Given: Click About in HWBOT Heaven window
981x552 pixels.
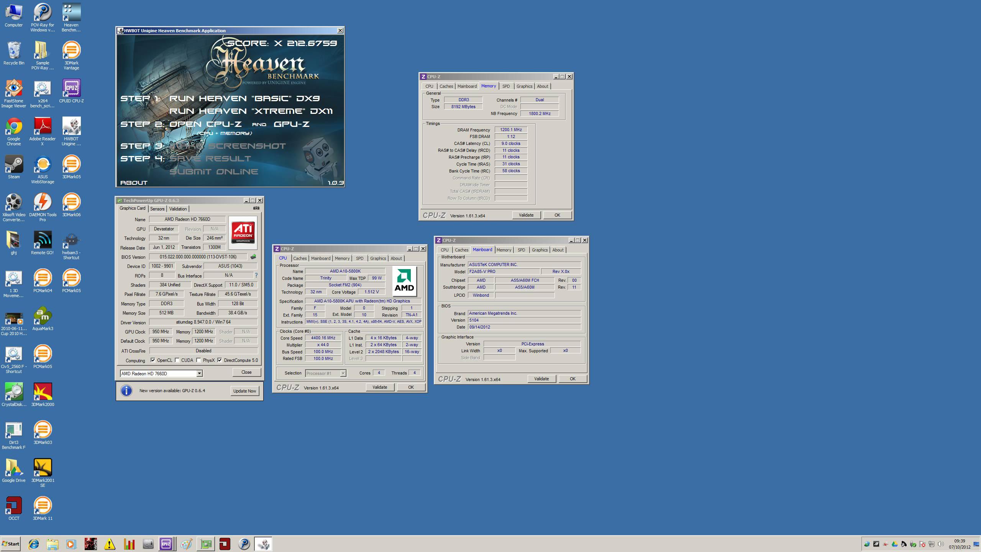Looking at the screenshot, I should click(134, 183).
